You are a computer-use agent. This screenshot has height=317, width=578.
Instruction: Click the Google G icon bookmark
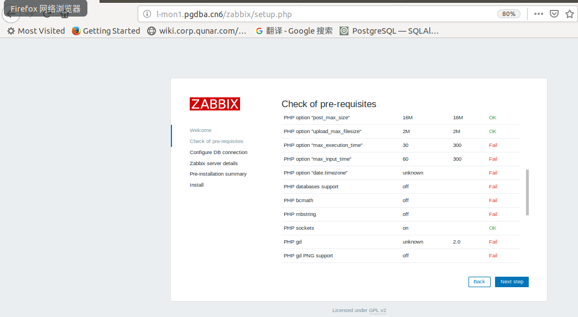tap(259, 31)
